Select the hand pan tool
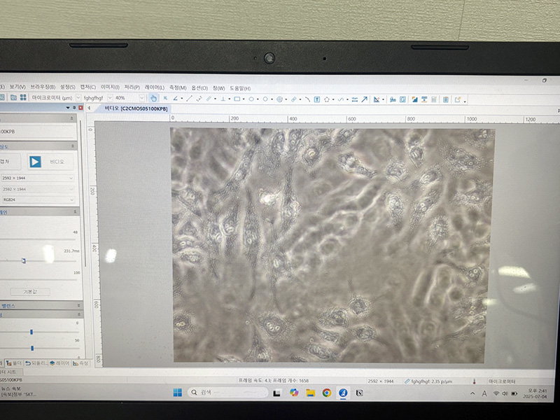 153,99
